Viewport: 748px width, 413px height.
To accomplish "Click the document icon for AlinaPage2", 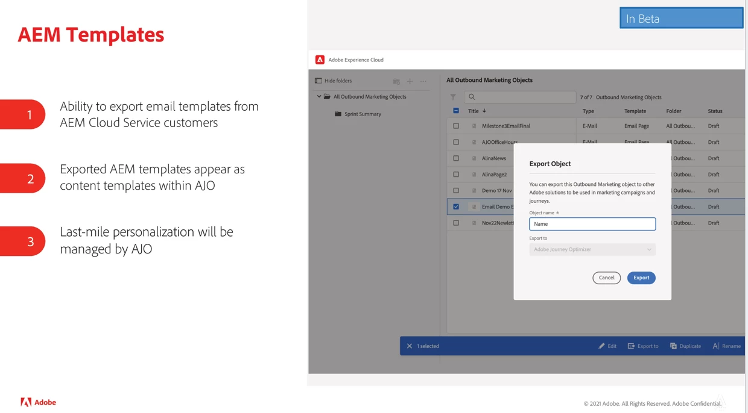I will pos(474,175).
